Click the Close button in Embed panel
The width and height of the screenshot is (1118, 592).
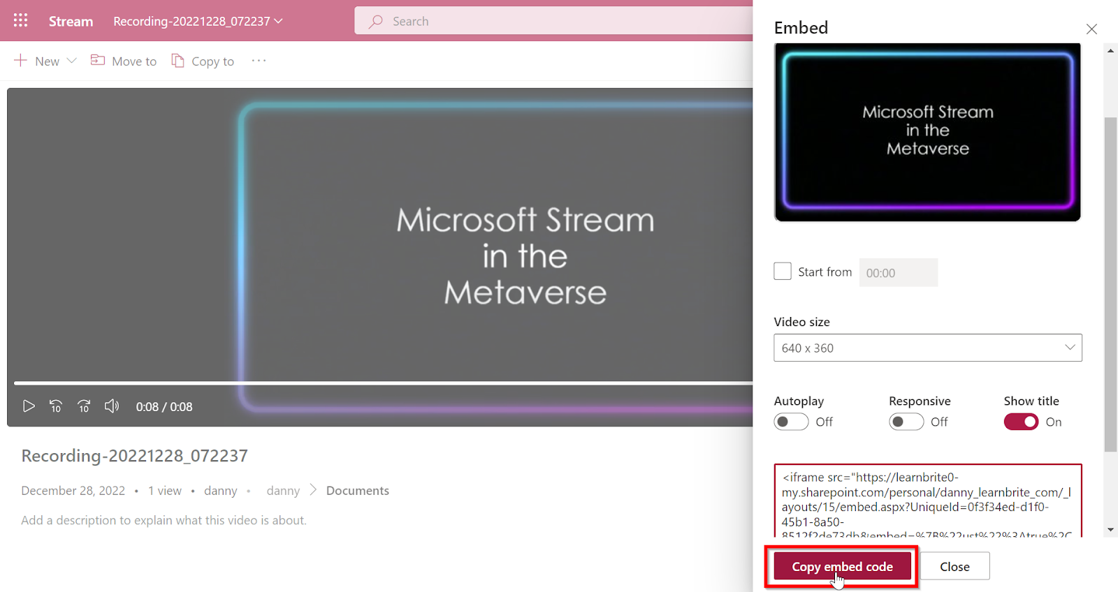pos(954,566)
